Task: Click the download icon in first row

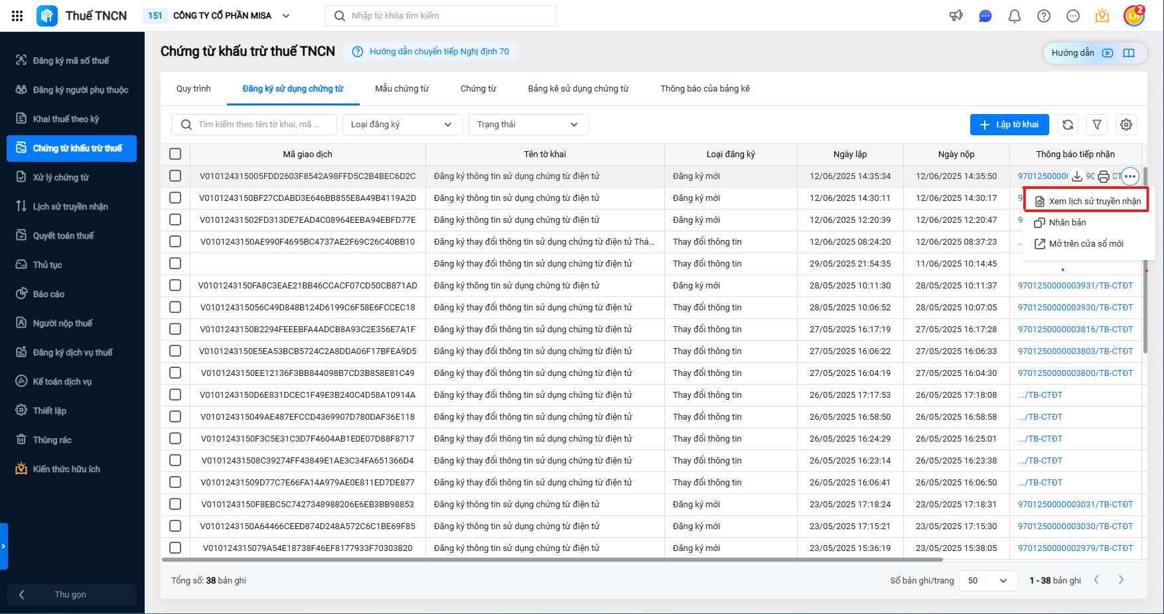Action: pyautogui.click(x=1077, y=176)
